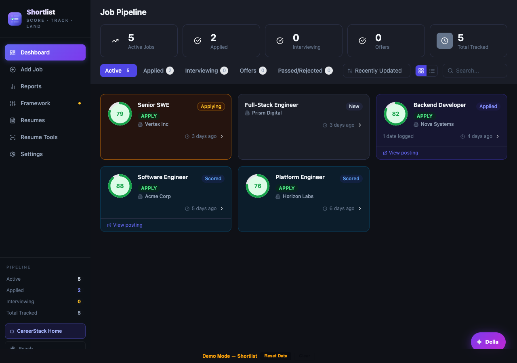Expand the Full-Stack Engineer card chevron

click(x=360, y=125)
